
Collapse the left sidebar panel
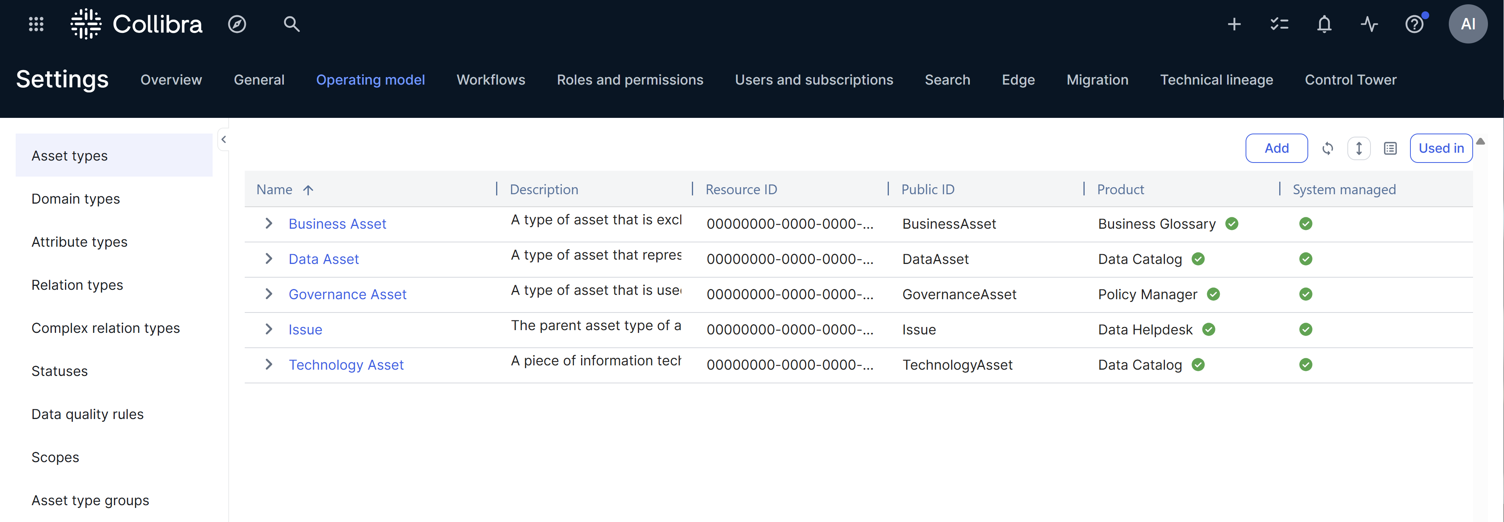(x=223, y=139)
